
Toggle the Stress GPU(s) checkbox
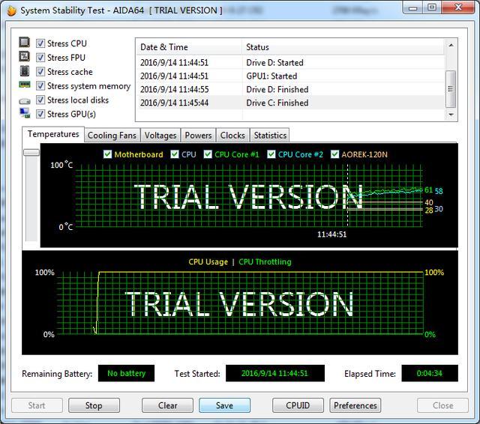(40, 115)
